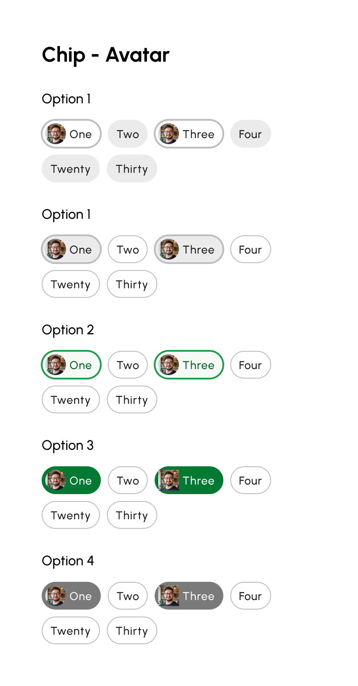
Task: Click the avatar in Option 4's Three chip
Action: coord(169,596)
